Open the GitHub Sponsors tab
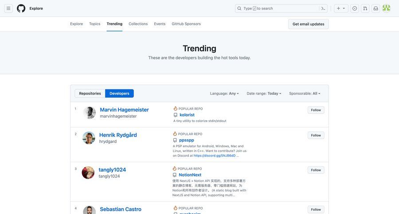 click(x=186, y=24)
